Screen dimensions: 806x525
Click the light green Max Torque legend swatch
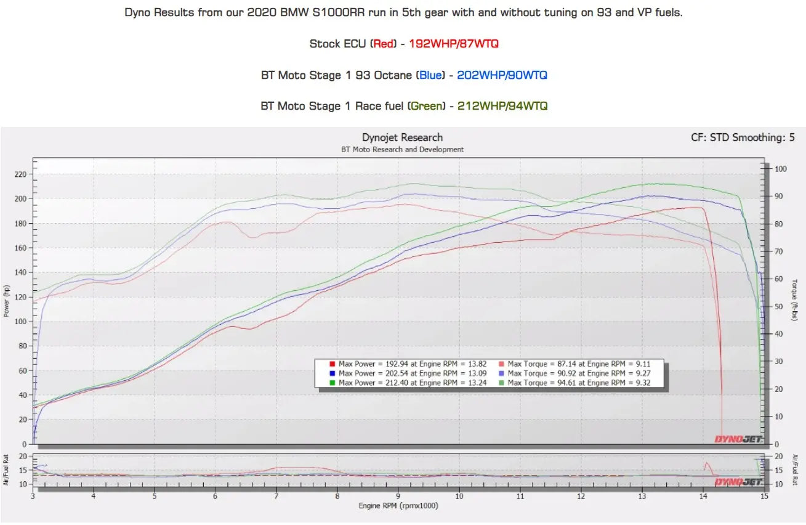pos(501,383)
